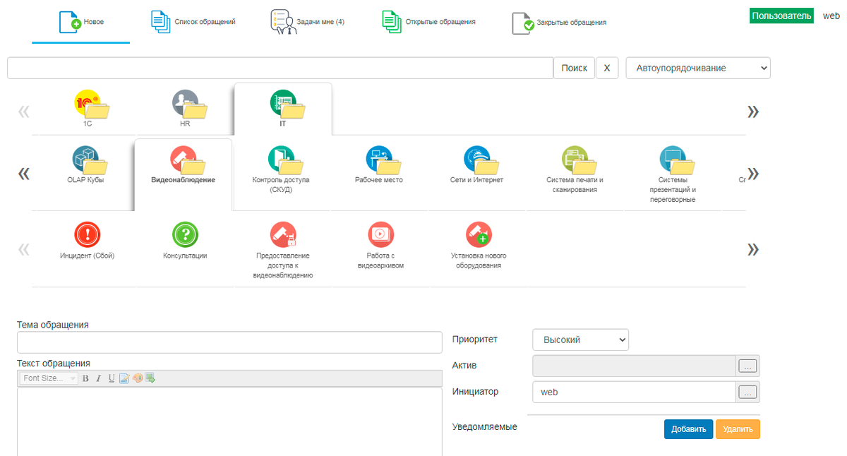Switch to Открытые обращения tab
The width and height of the screenshot is (847, 456).
click(x=428, y=22)
